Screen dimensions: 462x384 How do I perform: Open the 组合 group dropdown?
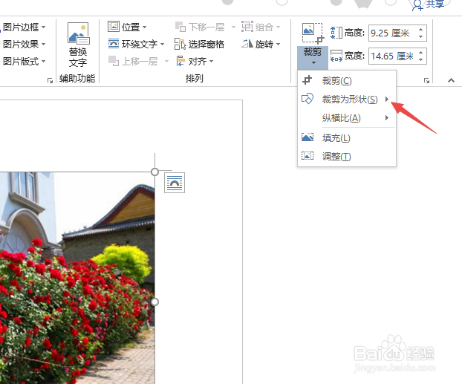[261, 27]
